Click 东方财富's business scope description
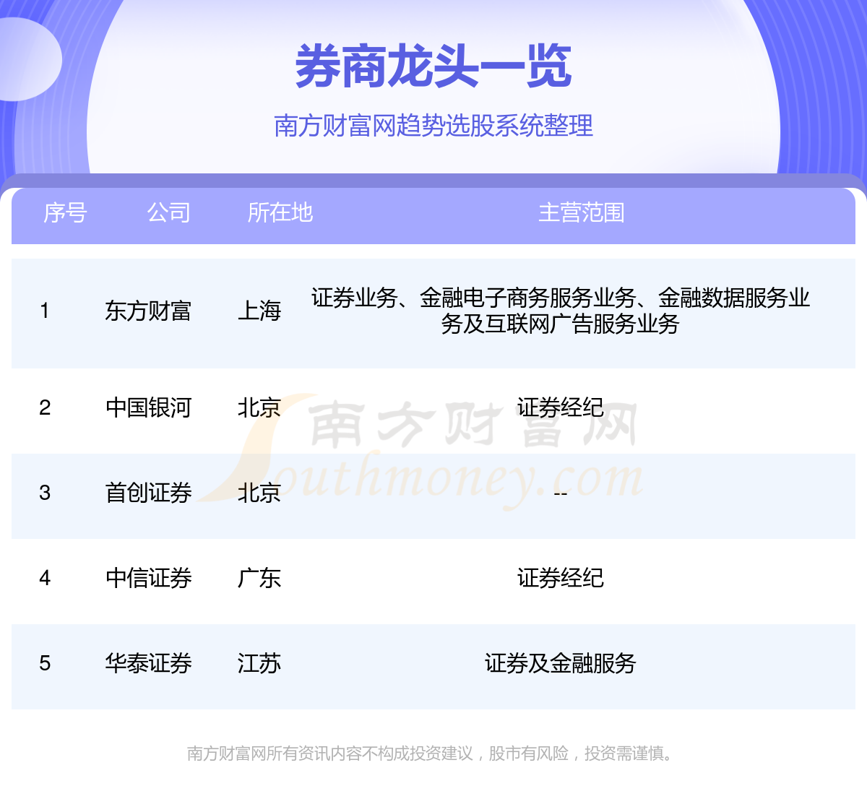Screen dimensions: 867x786 (561, 311)
